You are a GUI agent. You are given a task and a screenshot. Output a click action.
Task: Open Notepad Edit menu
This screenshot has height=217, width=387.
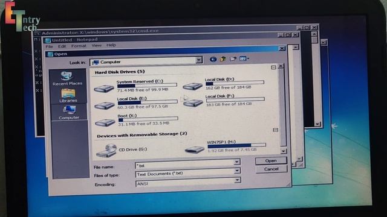point(62,46)
